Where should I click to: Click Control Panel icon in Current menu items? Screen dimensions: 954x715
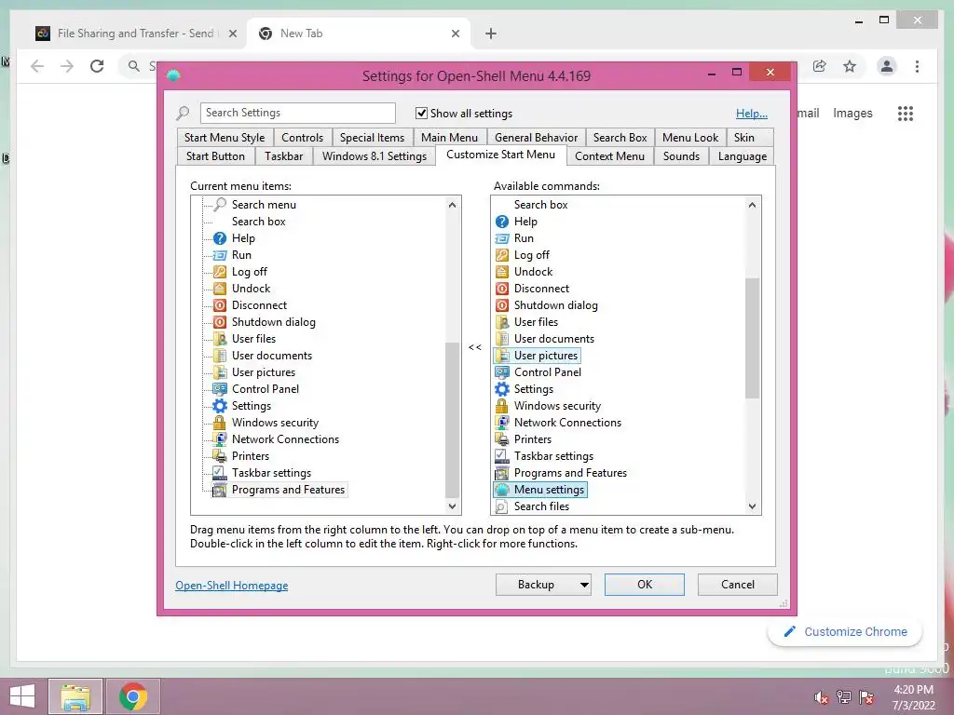(x=220, y=389)
